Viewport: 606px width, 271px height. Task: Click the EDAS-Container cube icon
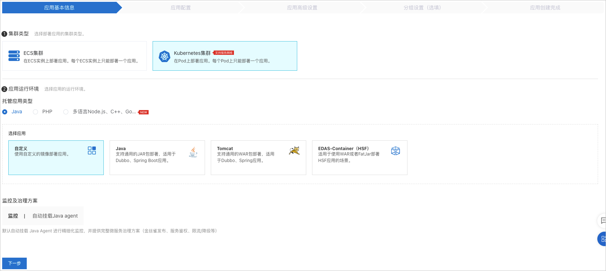pyautogui.click(x=396, y=151)
